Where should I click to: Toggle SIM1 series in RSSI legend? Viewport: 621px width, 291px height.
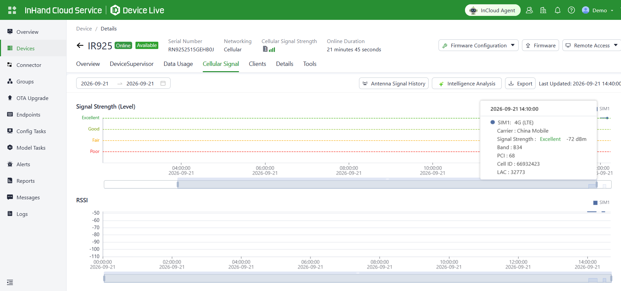point(601,202)
